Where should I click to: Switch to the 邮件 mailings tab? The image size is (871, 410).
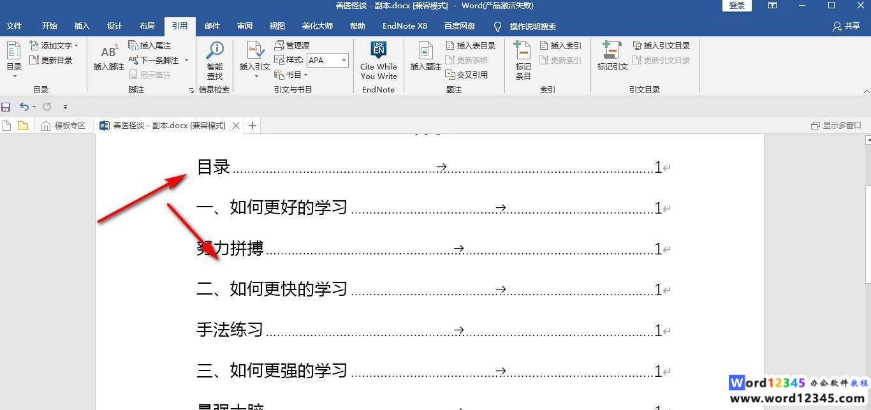click(x=212, y=26)
